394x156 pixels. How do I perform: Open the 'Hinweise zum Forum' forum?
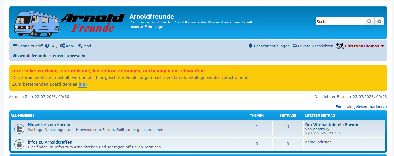click(x=49, y=125)
